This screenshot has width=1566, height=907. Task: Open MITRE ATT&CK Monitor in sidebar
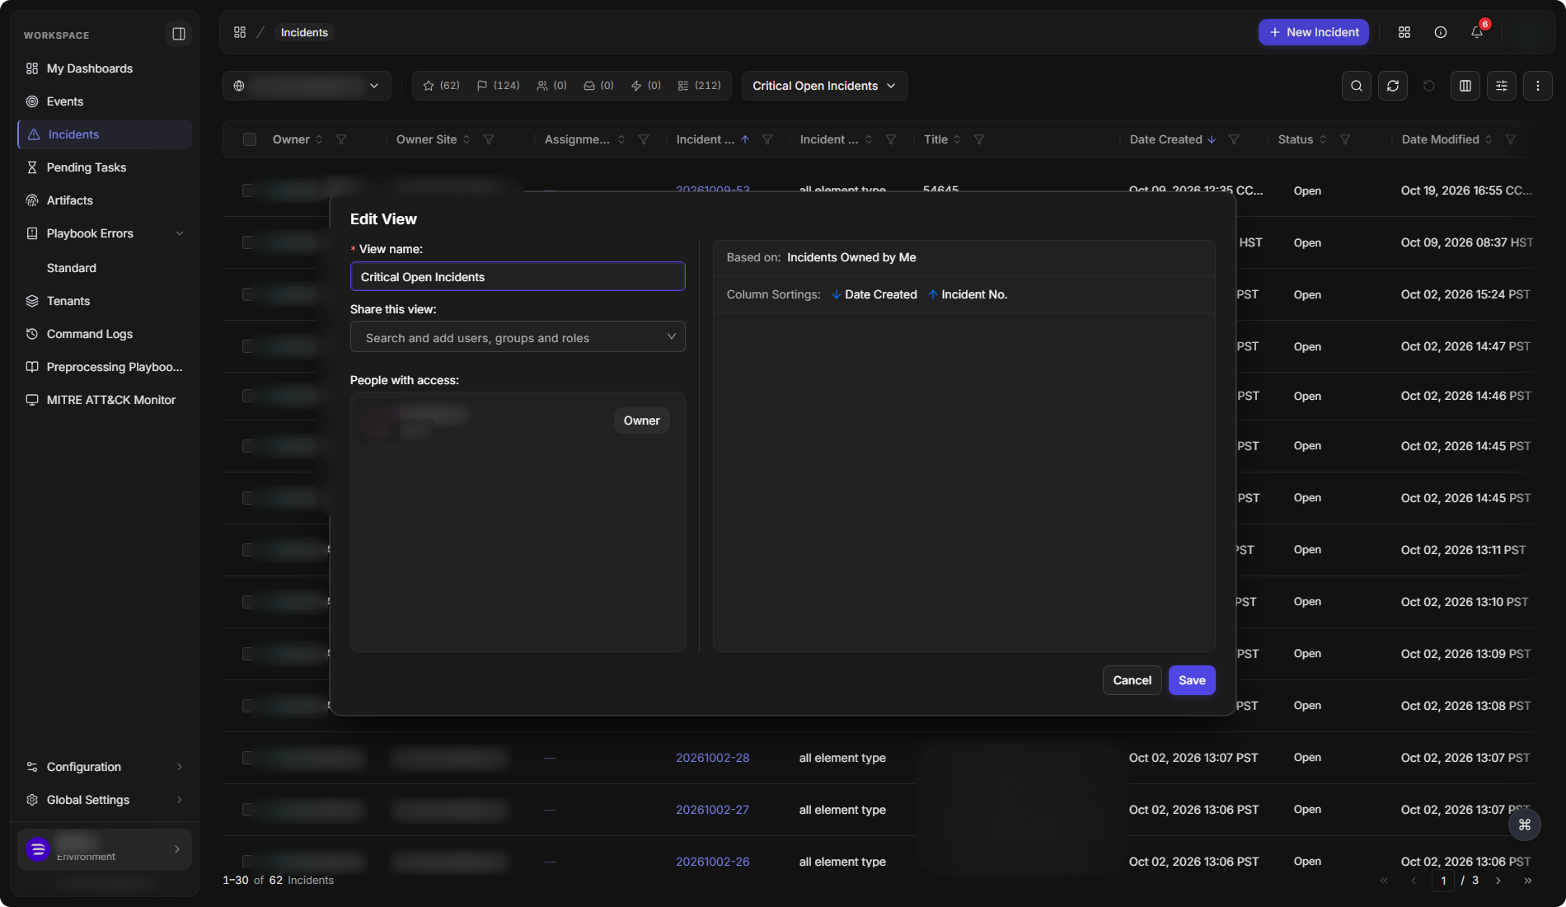click(104, 400)
